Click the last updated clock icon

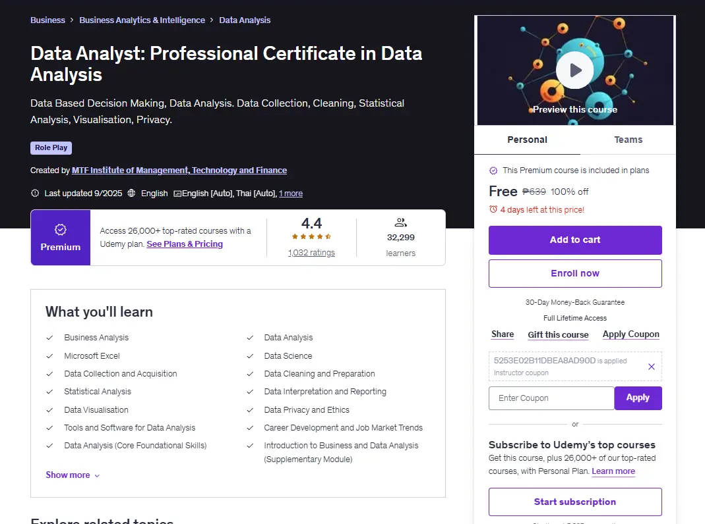pyautogui.click(x=35, y=194)
